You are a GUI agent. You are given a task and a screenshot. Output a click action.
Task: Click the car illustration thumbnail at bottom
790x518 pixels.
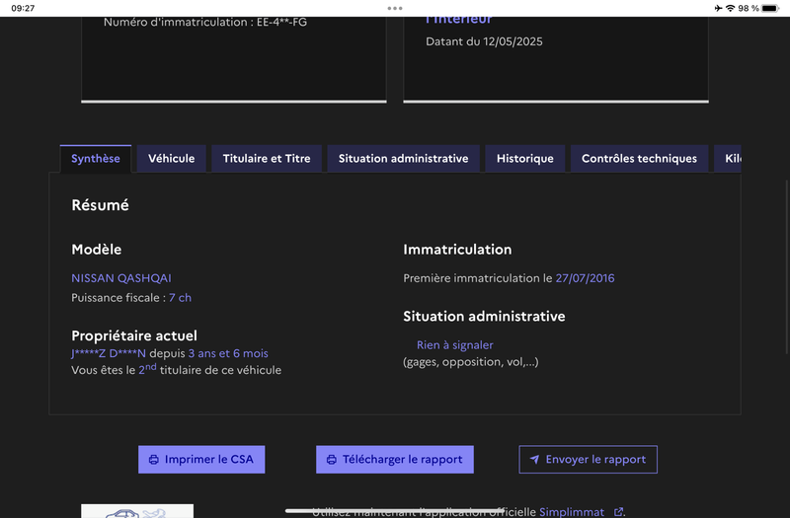(137, 511)
